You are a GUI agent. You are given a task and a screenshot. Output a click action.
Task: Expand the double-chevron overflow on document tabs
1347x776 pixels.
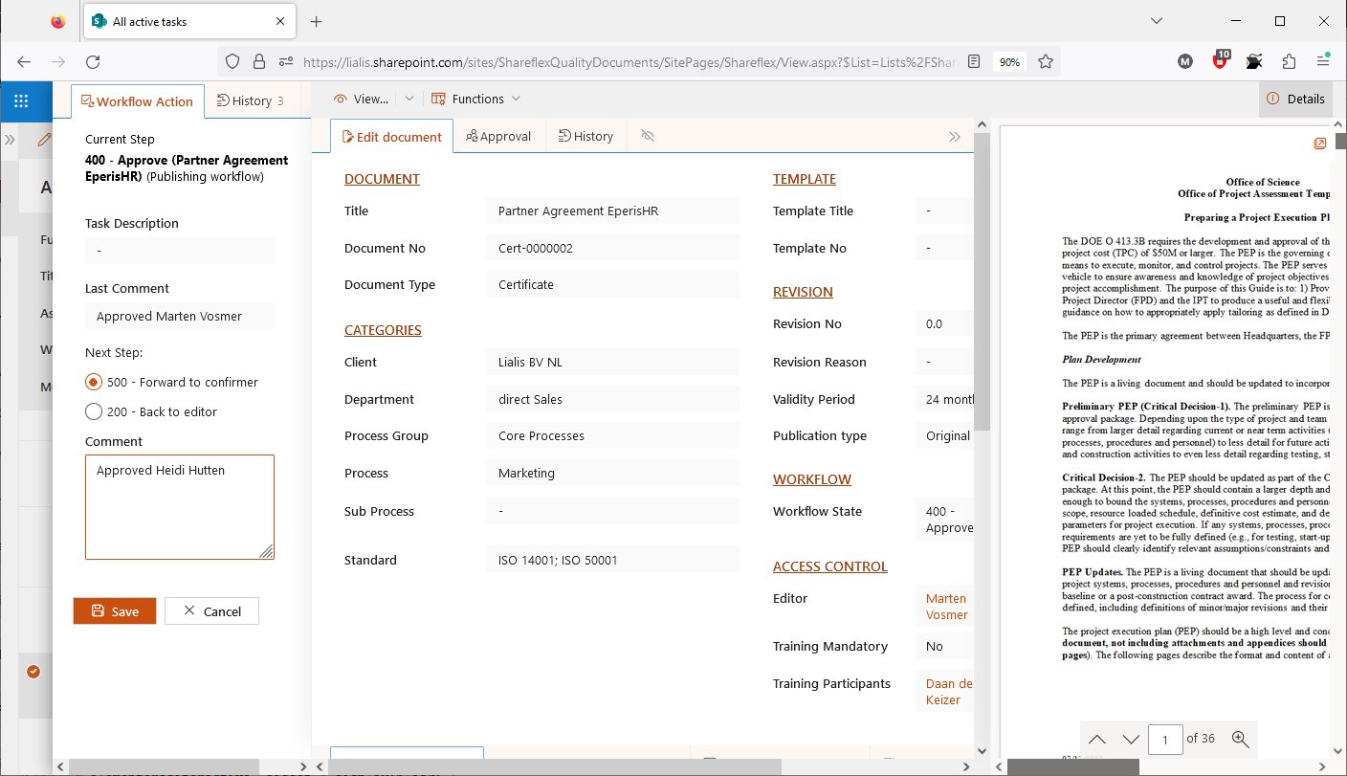point(954,137)
